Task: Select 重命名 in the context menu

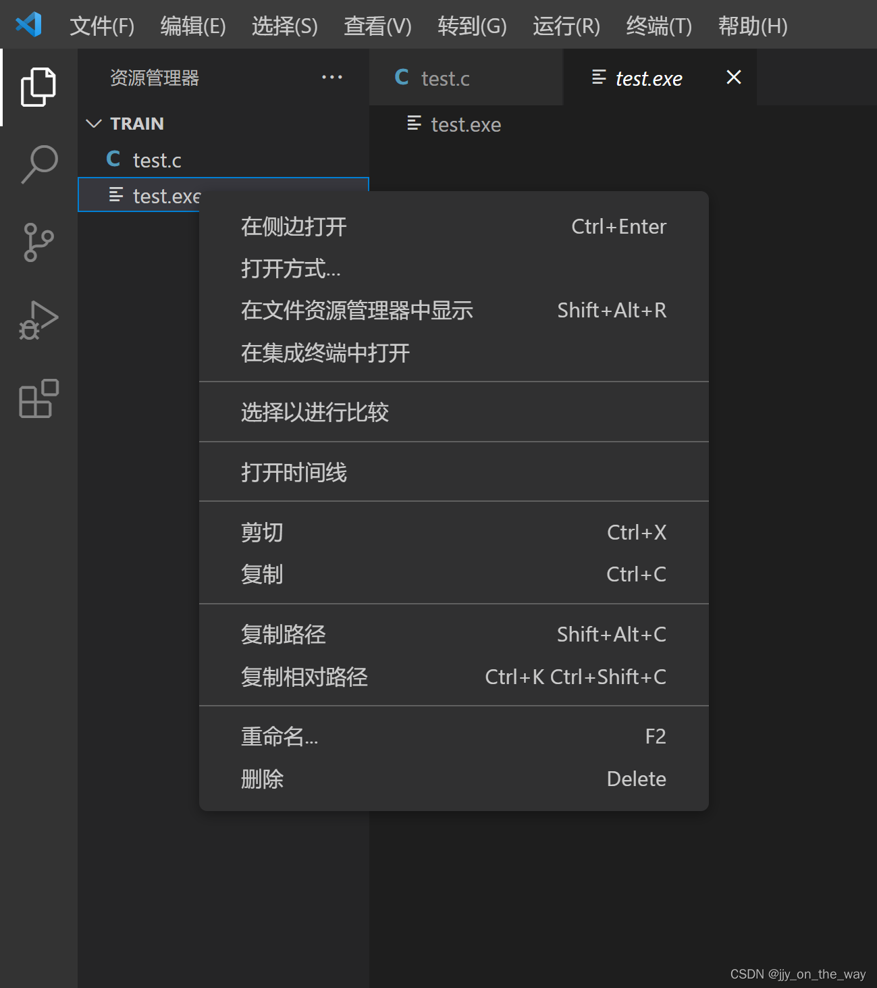Action: coord(279,735)
